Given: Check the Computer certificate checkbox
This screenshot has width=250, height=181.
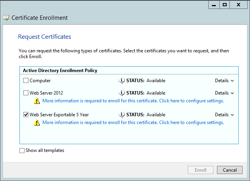Looking at the screenshot, I should (26, 81).
